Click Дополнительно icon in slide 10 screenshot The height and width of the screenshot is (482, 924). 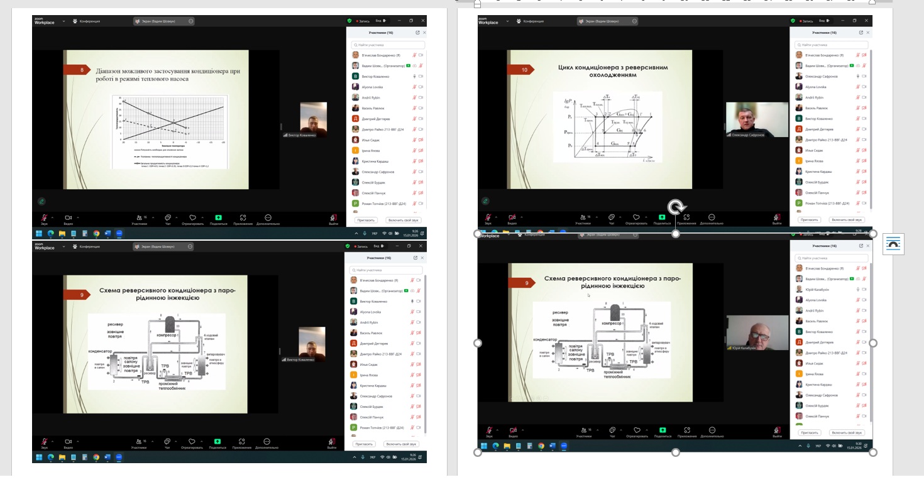click(711, 217)
